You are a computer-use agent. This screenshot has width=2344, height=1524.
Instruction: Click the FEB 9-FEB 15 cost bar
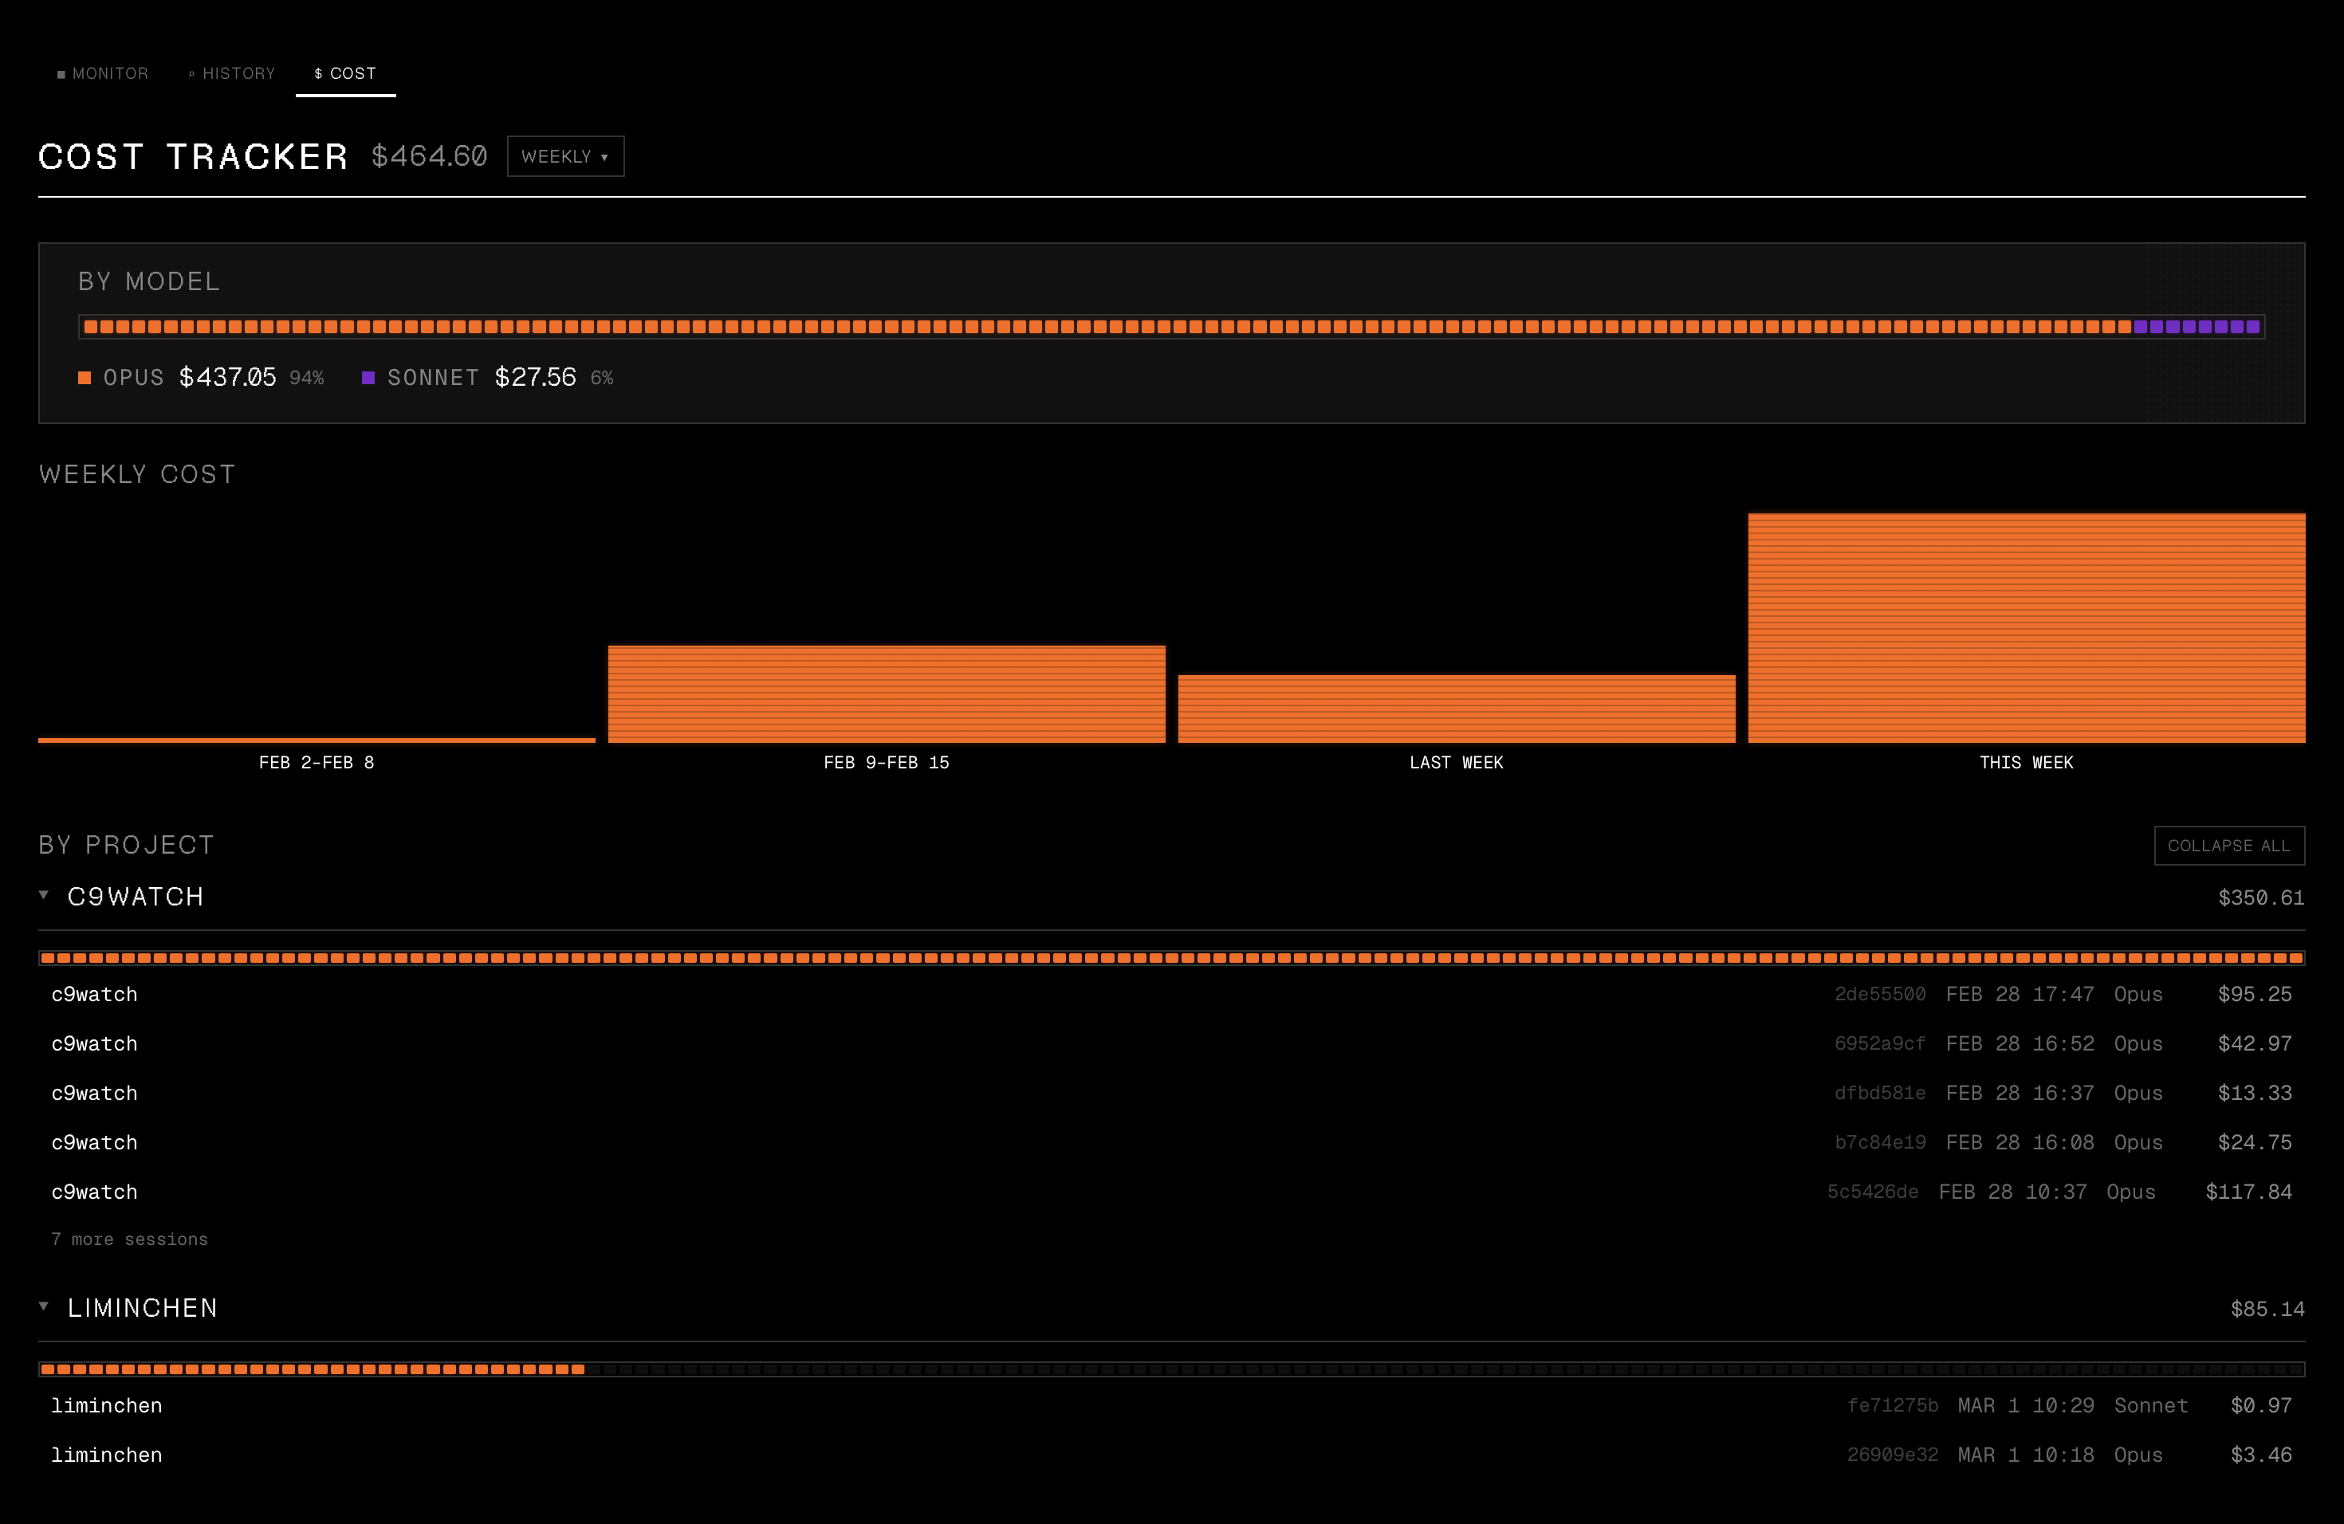pyautogui.click(x=886, y=693)
